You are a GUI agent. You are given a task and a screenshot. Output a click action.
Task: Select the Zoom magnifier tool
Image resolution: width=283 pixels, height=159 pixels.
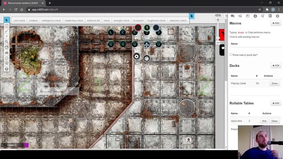click(7, 42)
